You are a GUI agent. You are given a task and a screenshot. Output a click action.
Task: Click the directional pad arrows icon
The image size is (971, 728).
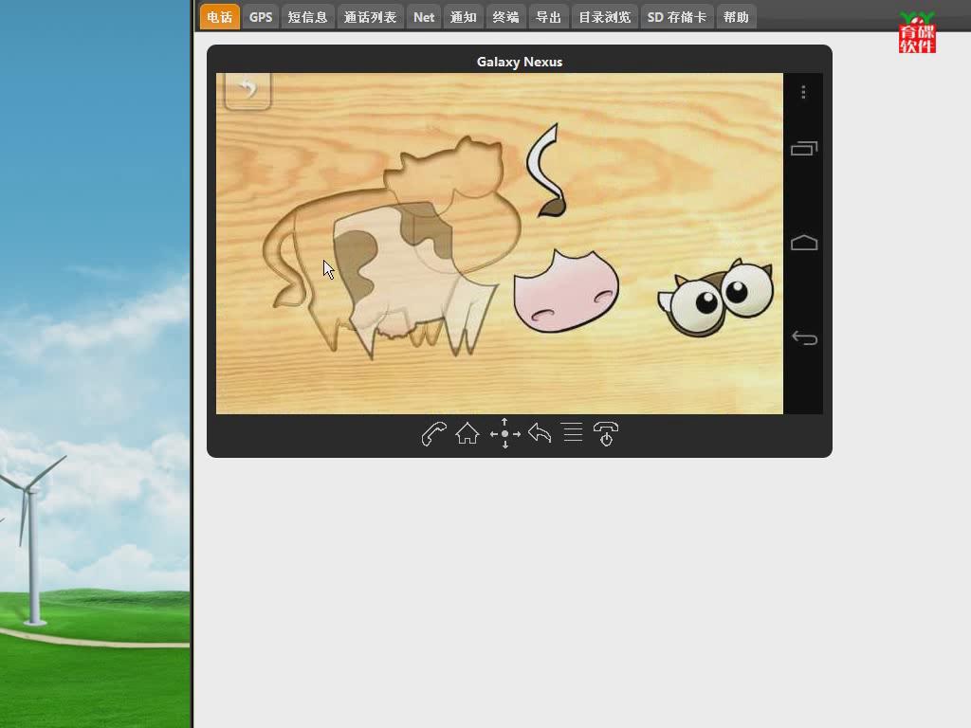[x=504, y=433]
